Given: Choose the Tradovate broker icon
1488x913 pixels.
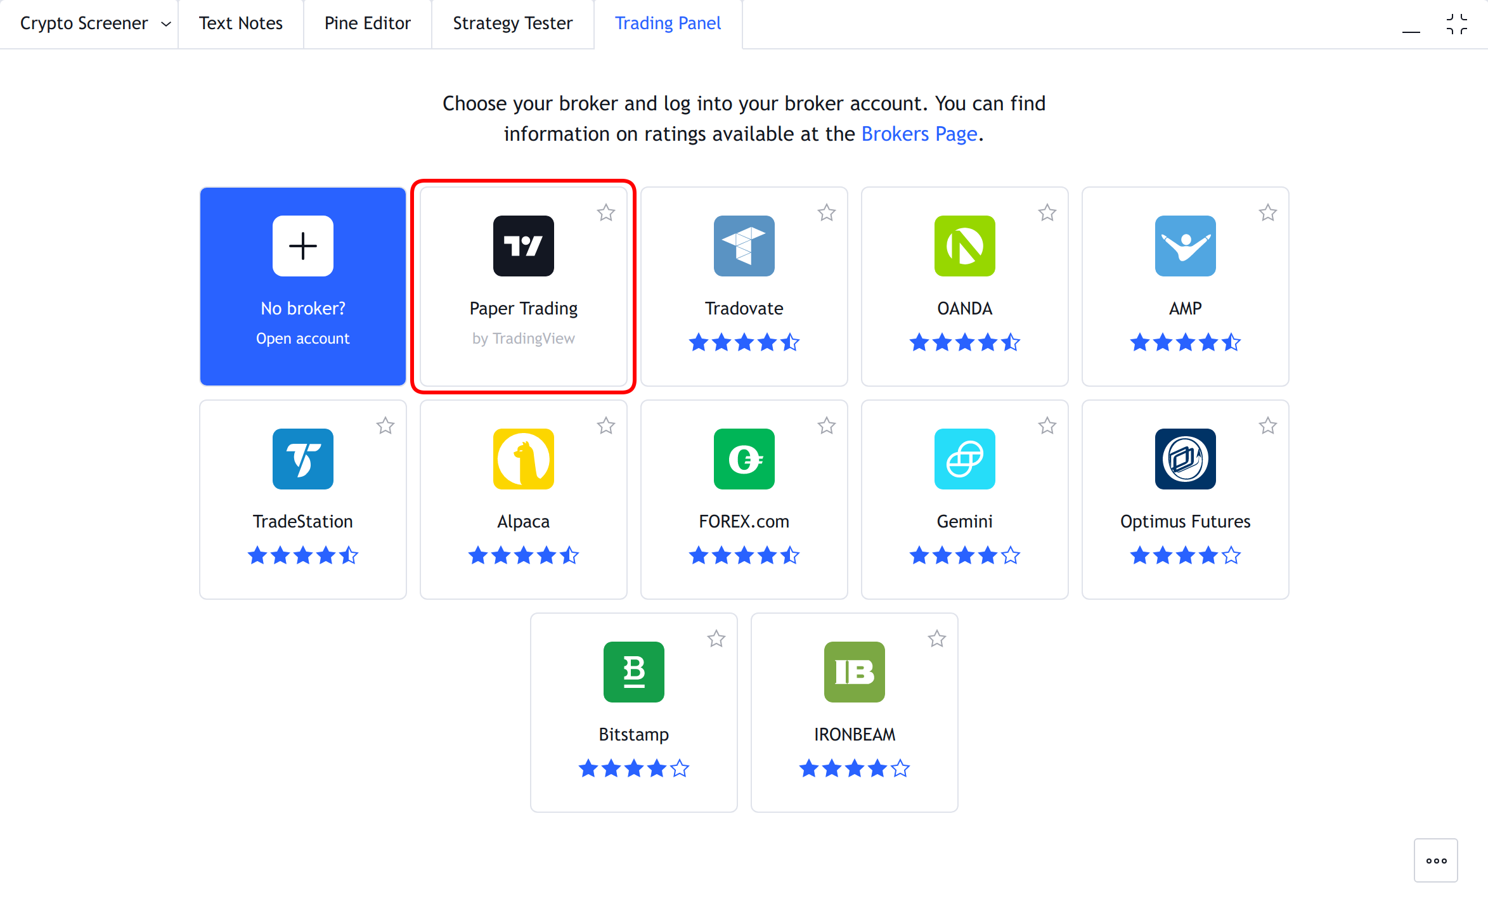Looking at the screenshot, I should point(744,246).
